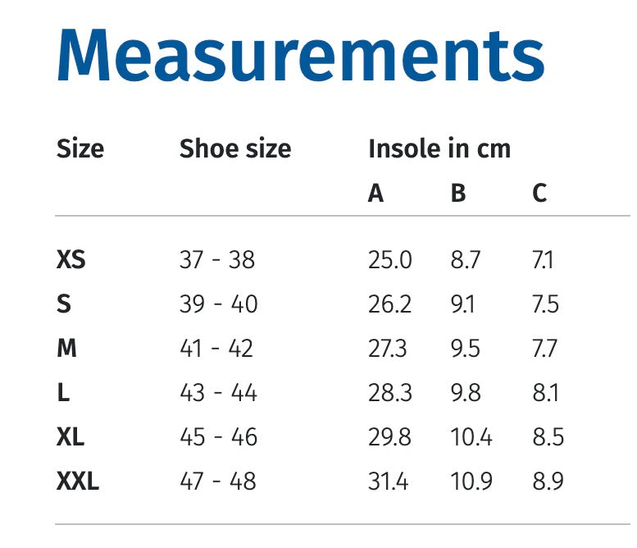
Task: Select the S size row label
Action: pyautogui.click(x=64, y=304)
